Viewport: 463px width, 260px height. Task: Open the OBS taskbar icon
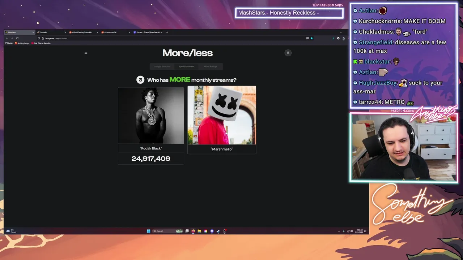pos(225,231)
